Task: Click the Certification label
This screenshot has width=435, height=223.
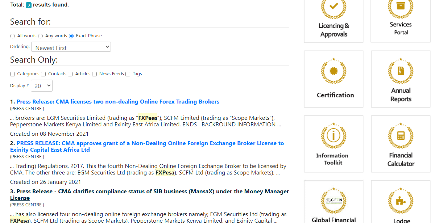Action: (335, 95)
